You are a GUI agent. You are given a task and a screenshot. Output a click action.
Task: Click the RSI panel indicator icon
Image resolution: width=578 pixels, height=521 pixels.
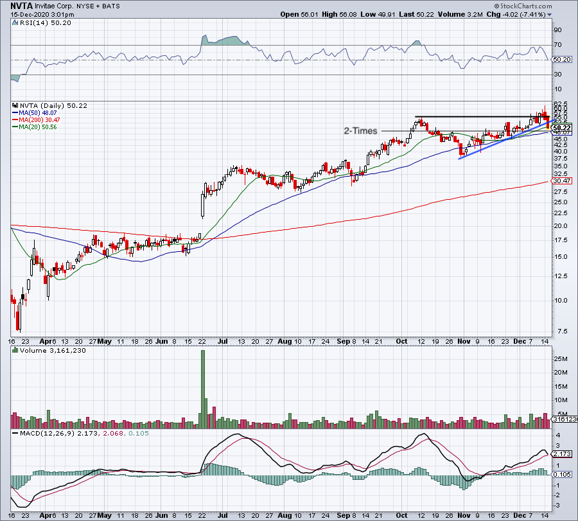[x=15, y=23]
